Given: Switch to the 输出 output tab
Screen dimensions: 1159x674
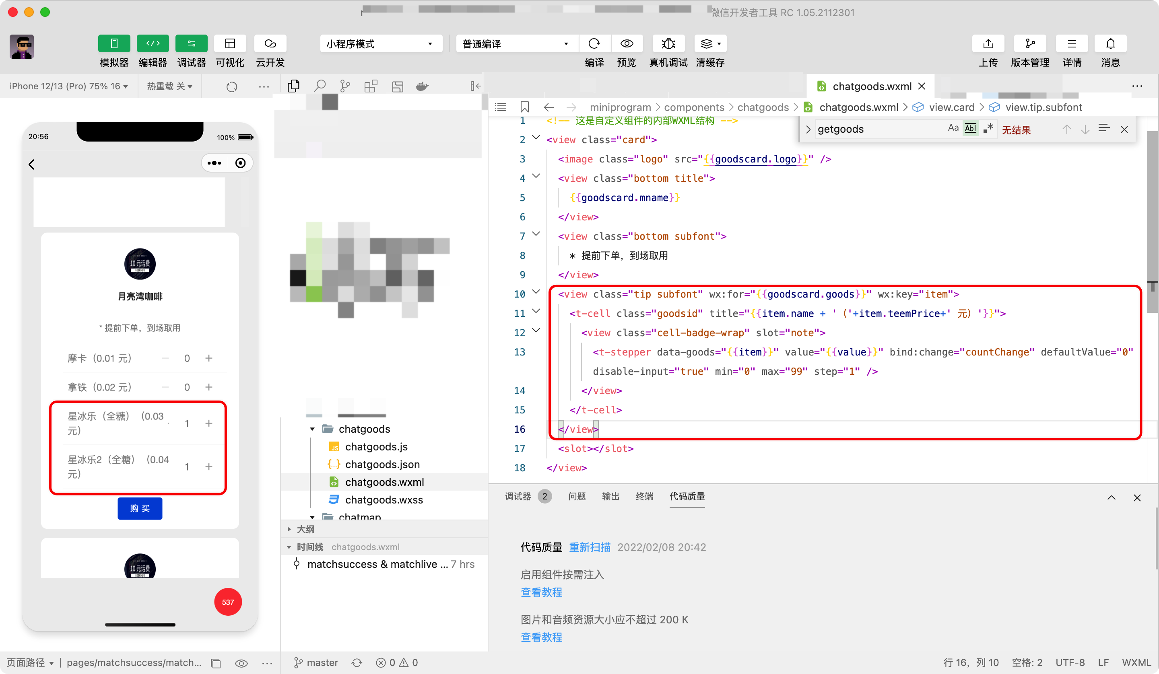Looking at the screenshot, I should pyautogui.click(x=610, y=497).
